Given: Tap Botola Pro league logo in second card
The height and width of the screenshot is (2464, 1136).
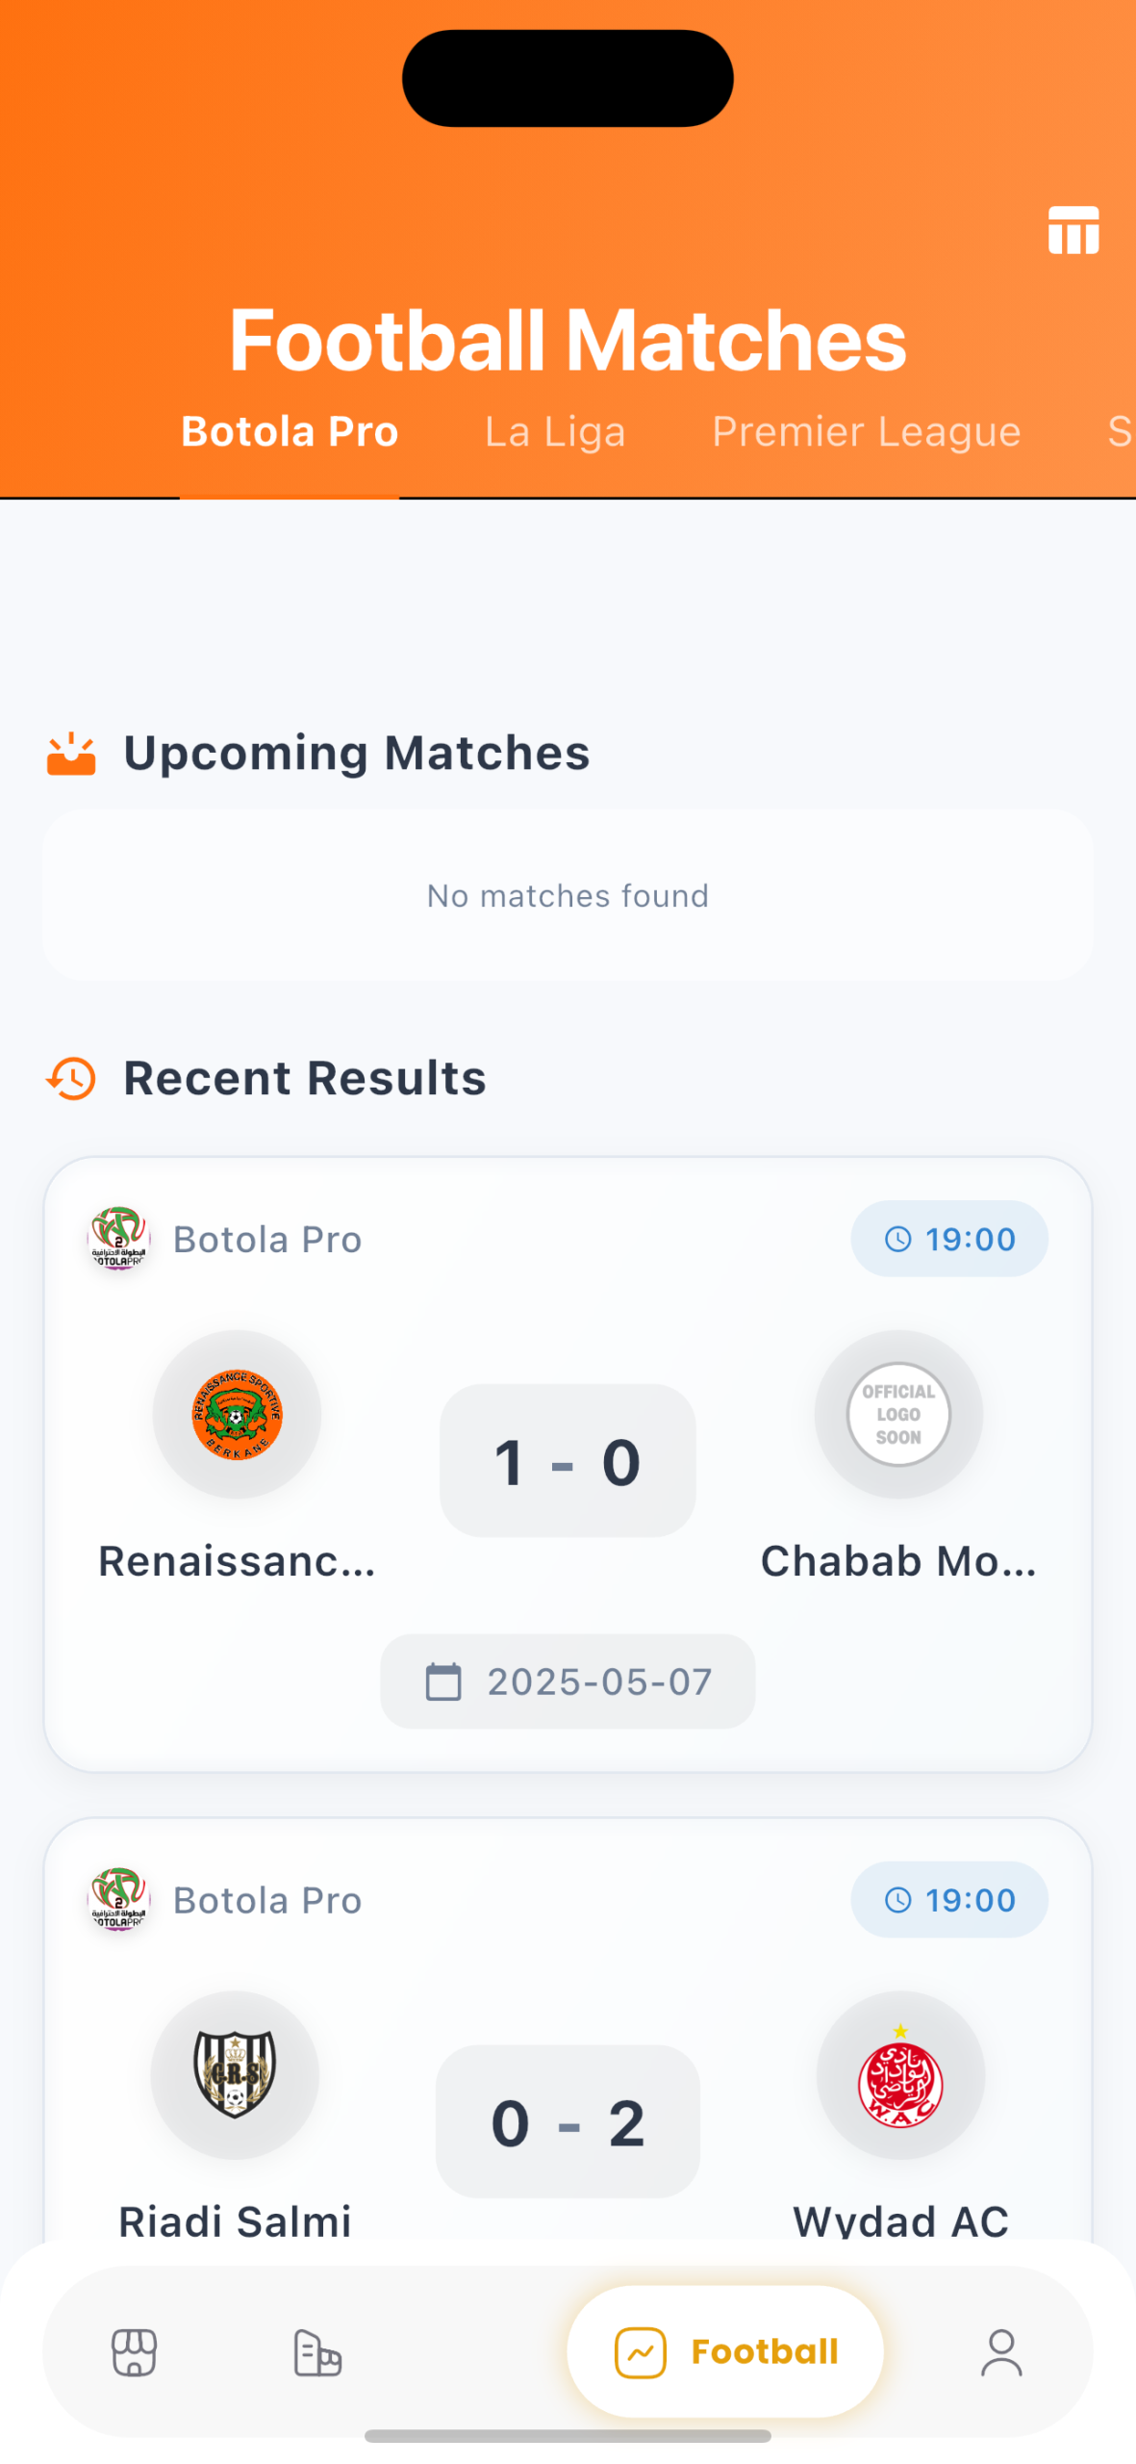Looking at the screenshot, I should pos(118,1898).
